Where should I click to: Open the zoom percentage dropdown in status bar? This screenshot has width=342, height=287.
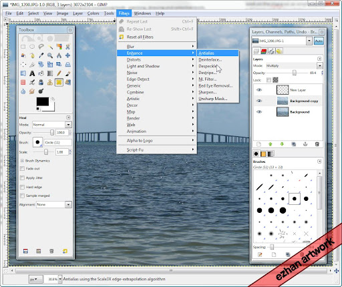tap(60, 279)
